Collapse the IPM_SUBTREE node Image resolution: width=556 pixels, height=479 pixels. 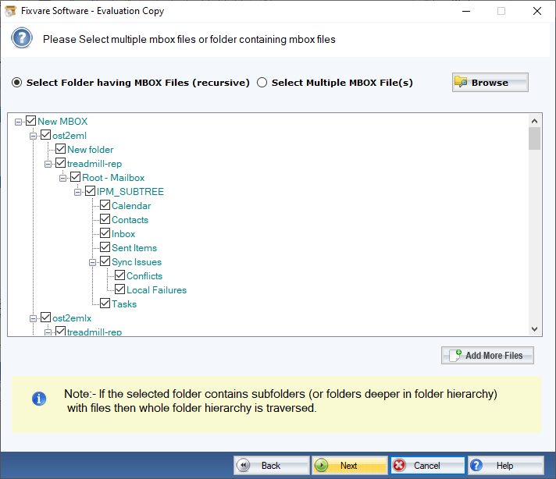[78, 192]
